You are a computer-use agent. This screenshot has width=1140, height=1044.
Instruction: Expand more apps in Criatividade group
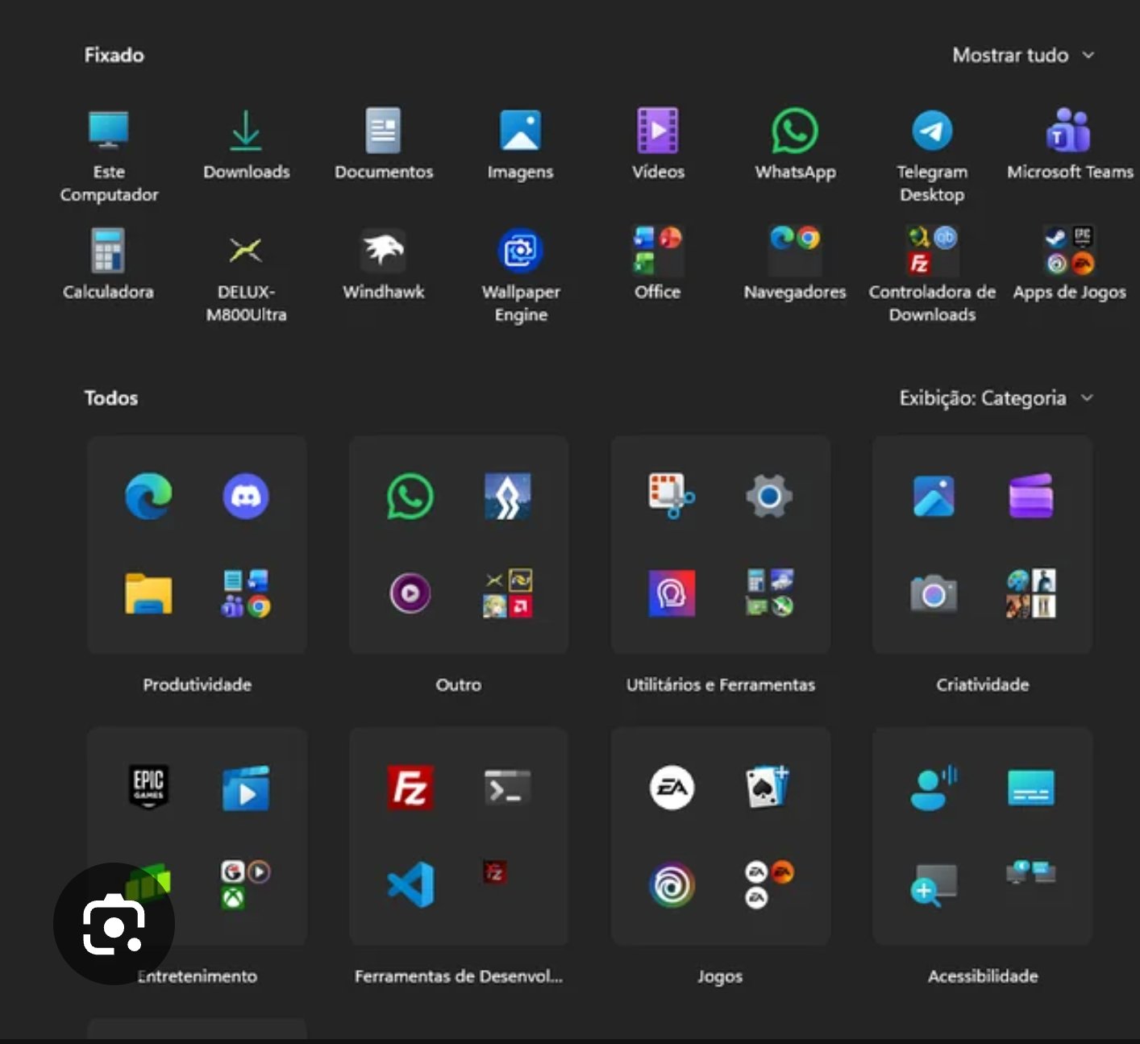pyautogui.click(x=1030, y=594)
